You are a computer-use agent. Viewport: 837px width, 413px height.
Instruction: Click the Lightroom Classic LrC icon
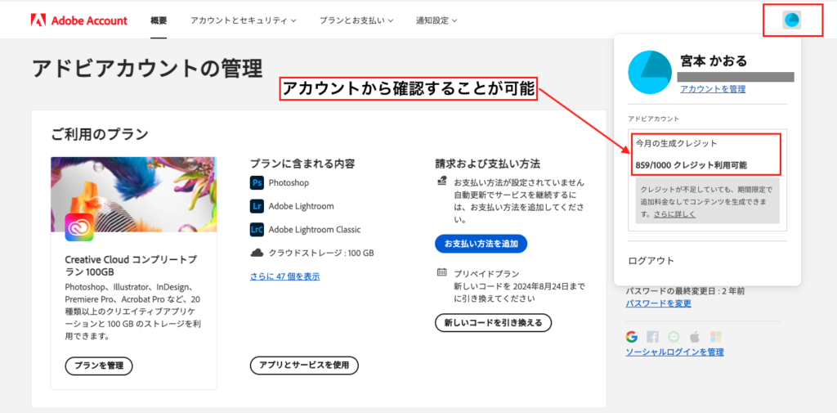(x=257, y=230)
